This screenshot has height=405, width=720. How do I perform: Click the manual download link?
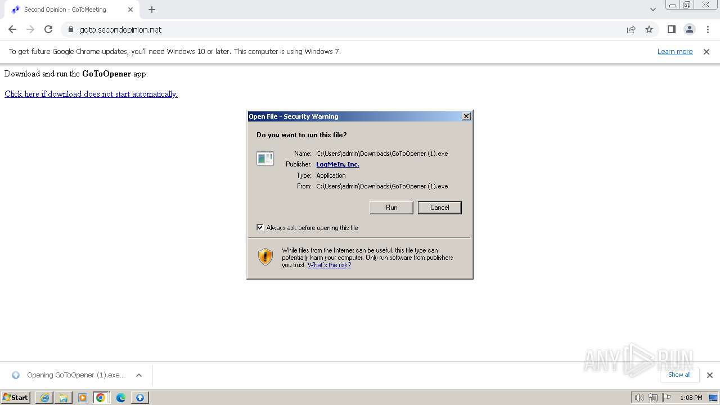[91, 94]
